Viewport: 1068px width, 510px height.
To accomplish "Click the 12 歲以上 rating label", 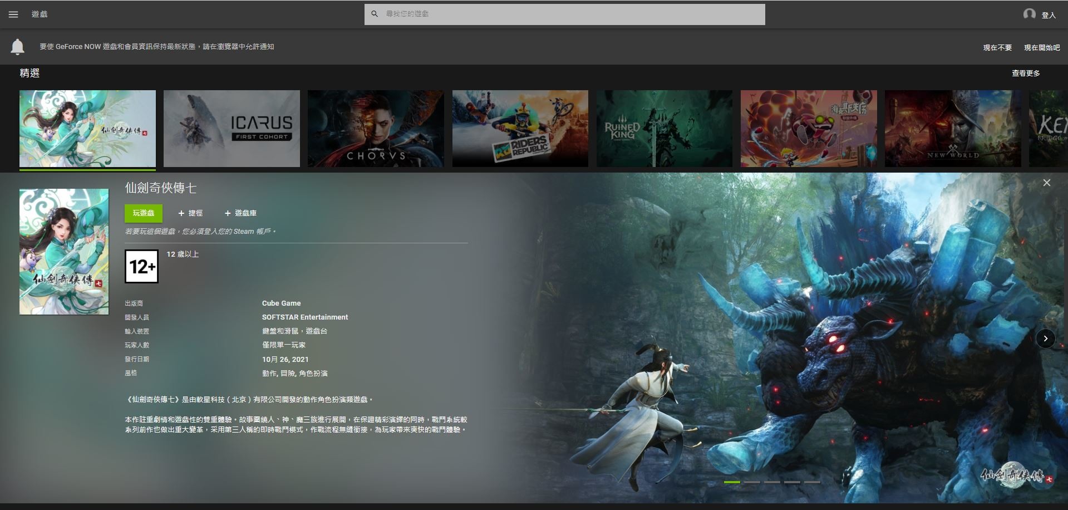I will click(183, 254).
